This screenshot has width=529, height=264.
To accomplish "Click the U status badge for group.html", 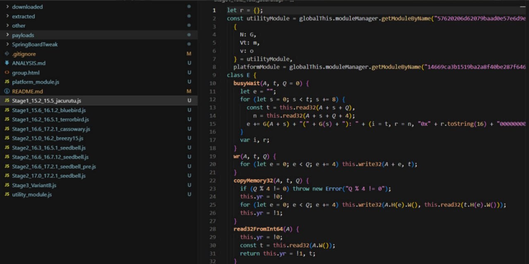I will [189, 73].
